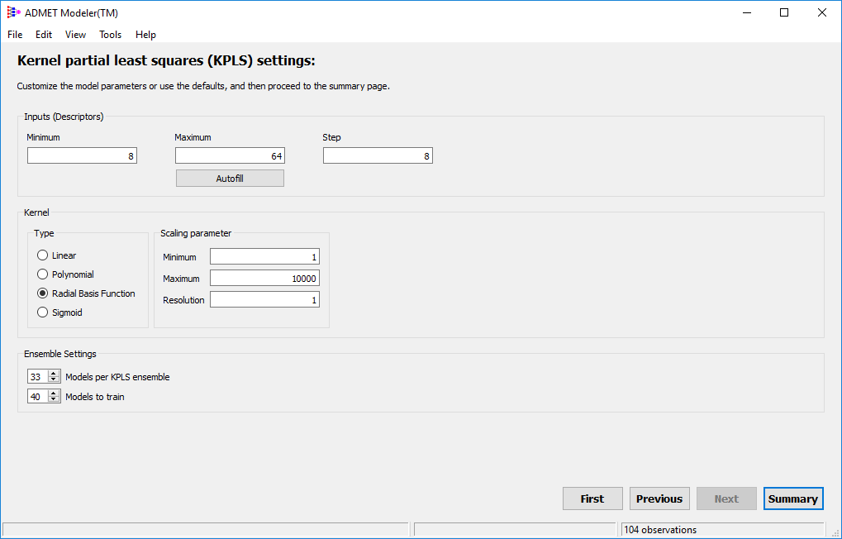The height and width of the screenshot is (539, 842).
Task: Click the Models per KPLS ensemble number box
Action: coord(37,377)
